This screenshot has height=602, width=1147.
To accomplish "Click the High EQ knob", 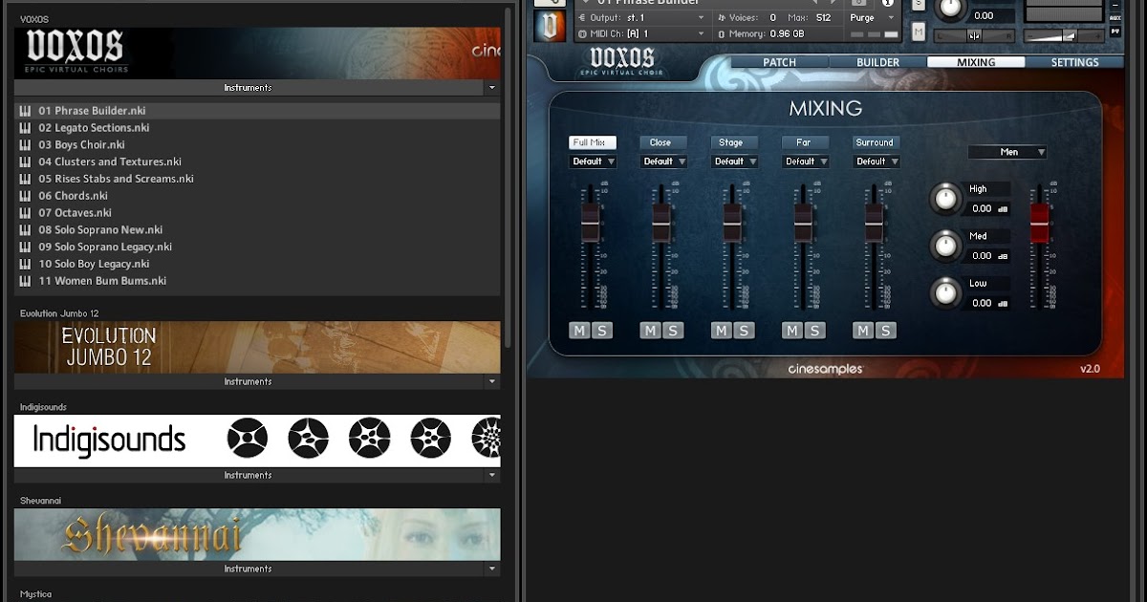I will click(x=945, y=199).
